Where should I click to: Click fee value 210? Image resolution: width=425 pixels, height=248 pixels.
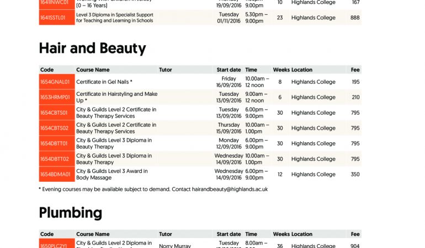(355, 97)
